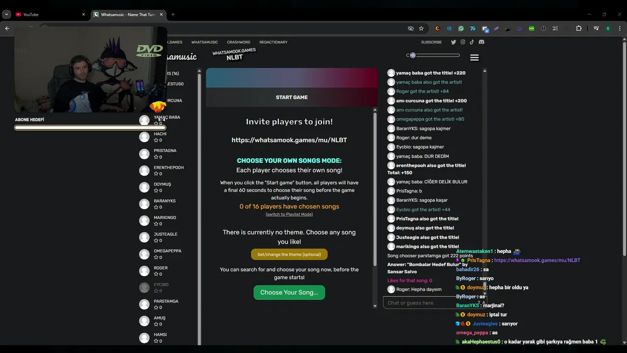The width and height of the screenshot is (627, 353).
Task: Click the crossed-out eye icon in address bar
Action: [x=411, y=28]
